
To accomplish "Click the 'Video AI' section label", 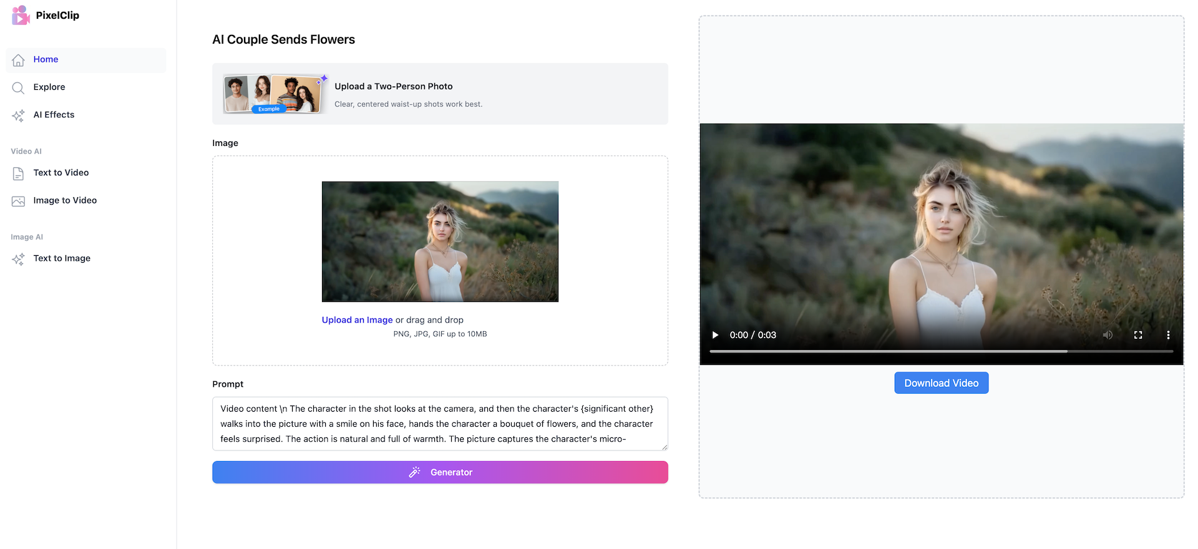I will coord(26,152).
